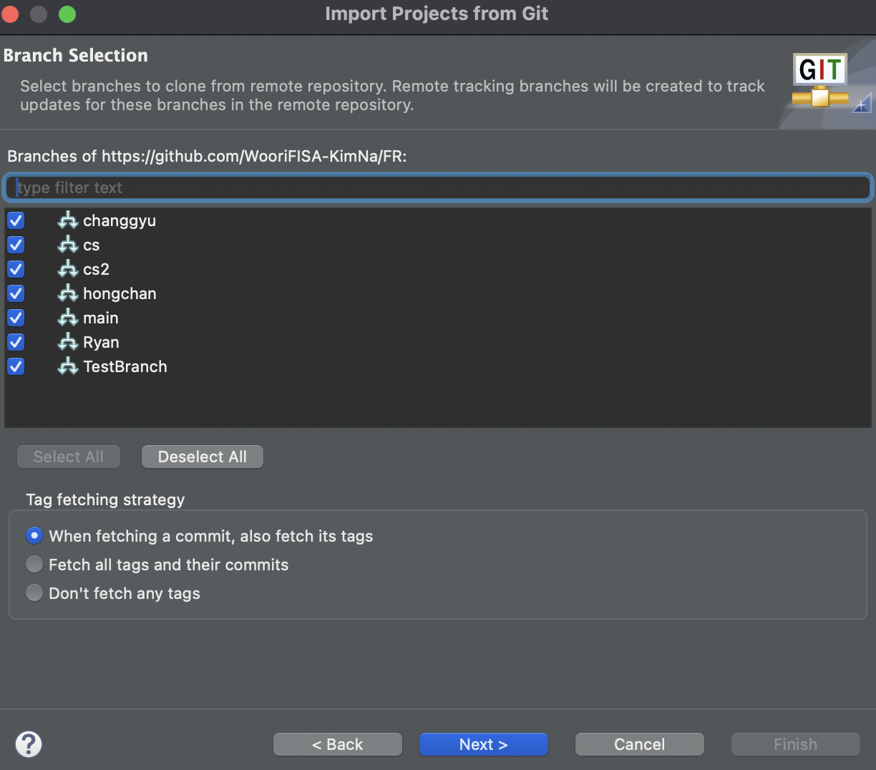Viewport: 876px width, 770px height.
Task: Uncheck the changgyu branch checkbox
Action: click(16, 220)
